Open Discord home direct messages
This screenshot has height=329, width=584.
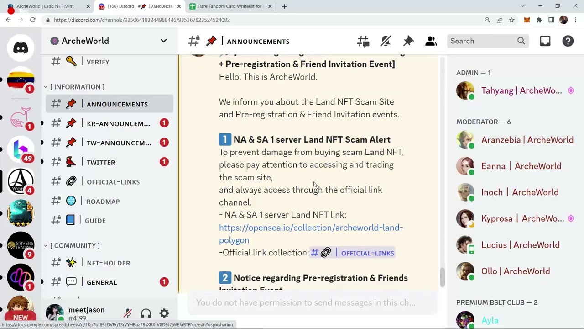[x=21, y=48]
